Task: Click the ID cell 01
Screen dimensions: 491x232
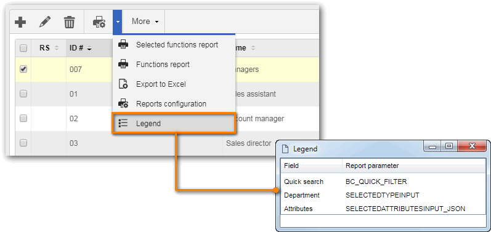Action: coord(73,94)
